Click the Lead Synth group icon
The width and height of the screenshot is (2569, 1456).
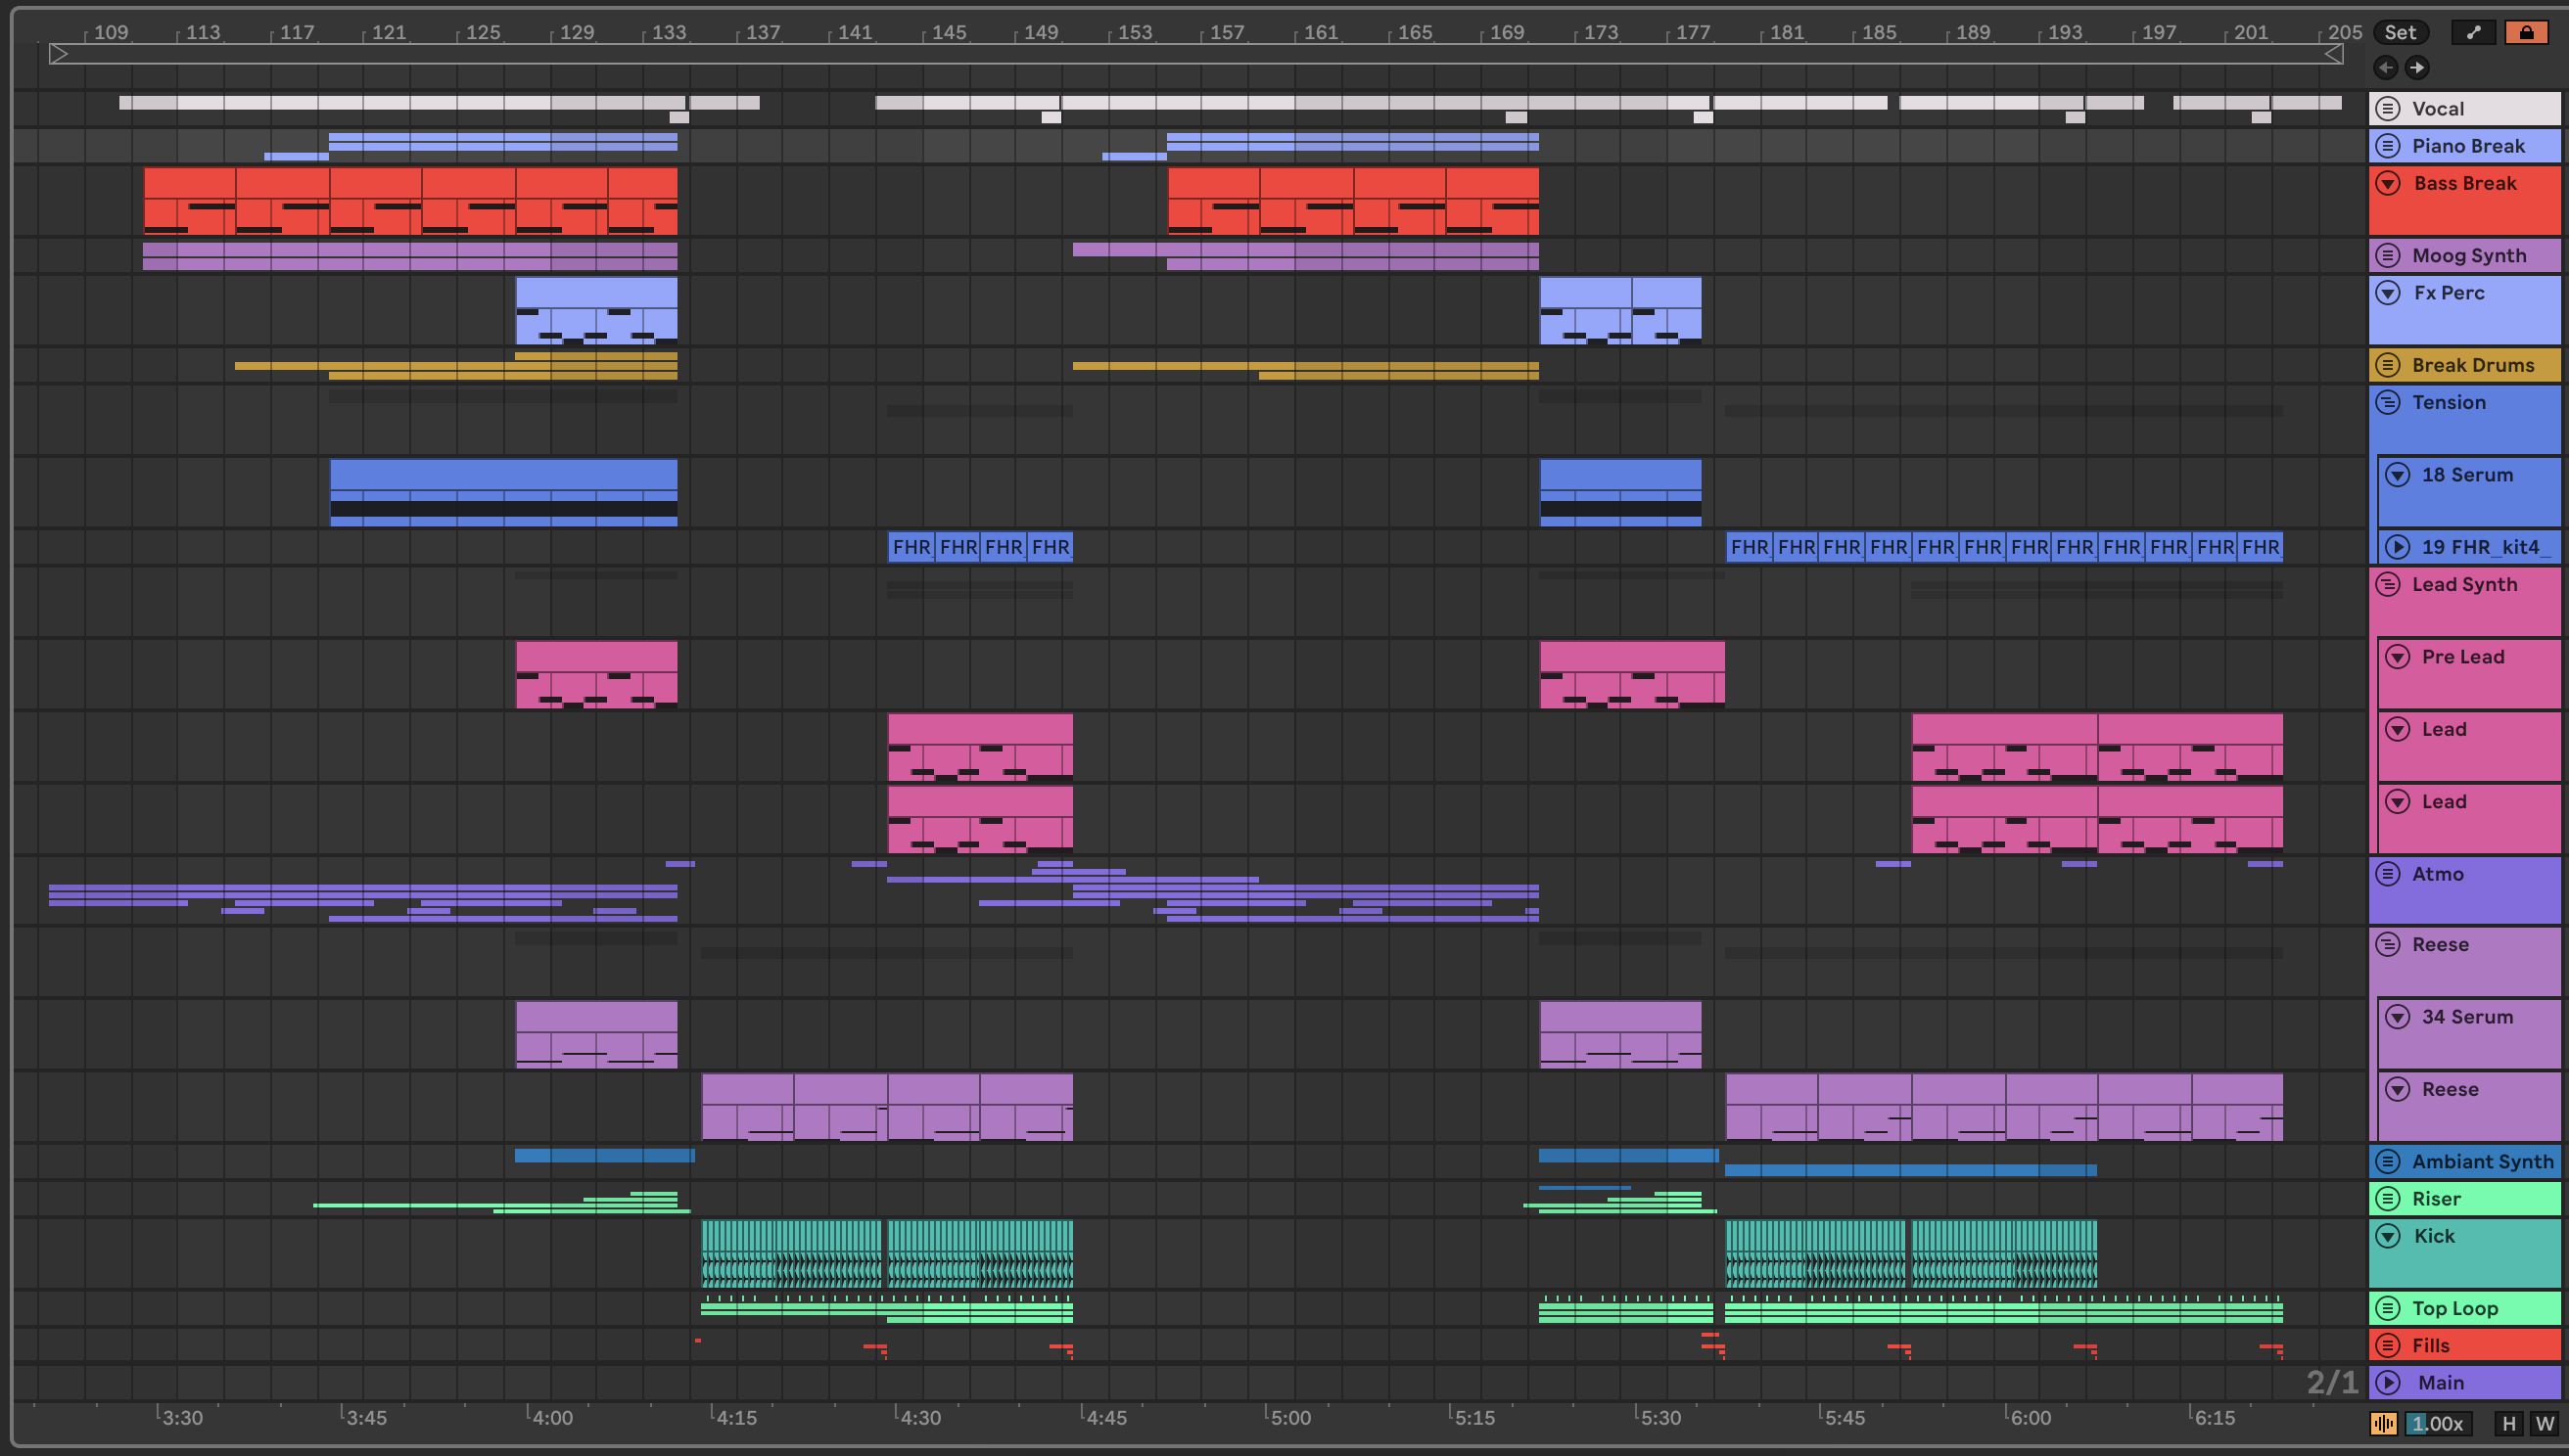[x=2388, y=584]
